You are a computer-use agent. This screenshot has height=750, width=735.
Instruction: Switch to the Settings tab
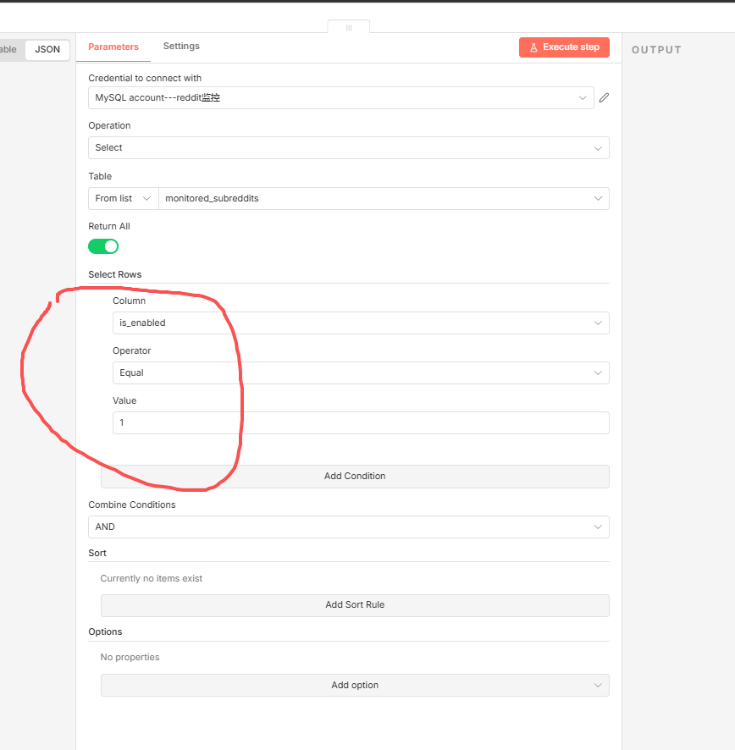[181, 47]
